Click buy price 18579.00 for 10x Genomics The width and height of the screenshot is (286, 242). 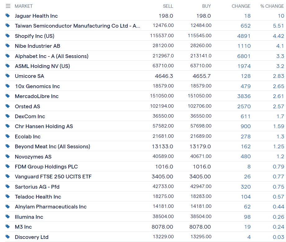(x=201, y=86)
